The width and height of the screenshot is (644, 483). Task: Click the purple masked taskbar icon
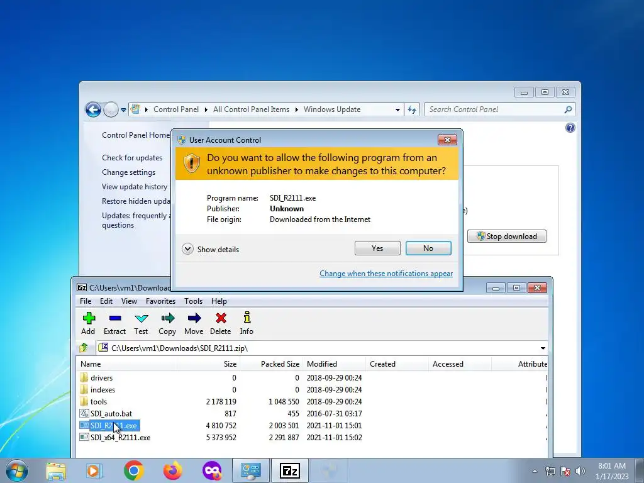click(x=212, y=470)
